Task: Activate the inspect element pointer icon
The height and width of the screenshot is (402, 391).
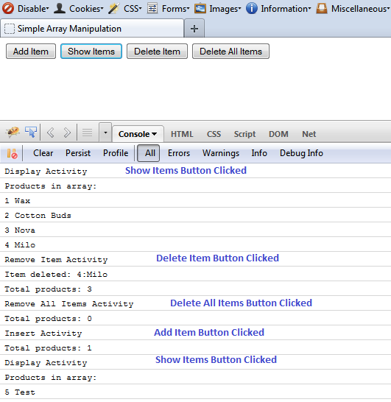Action: 31,133
